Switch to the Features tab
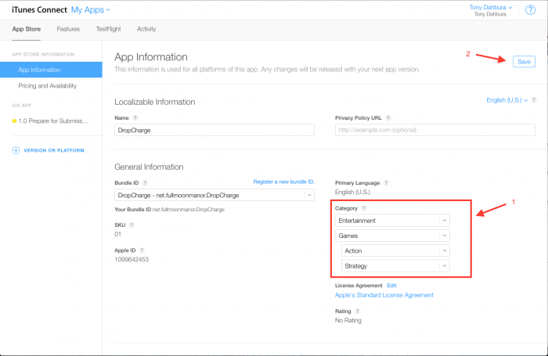The width and height of the screenshot is (548, 356). [x=68, y=30]
